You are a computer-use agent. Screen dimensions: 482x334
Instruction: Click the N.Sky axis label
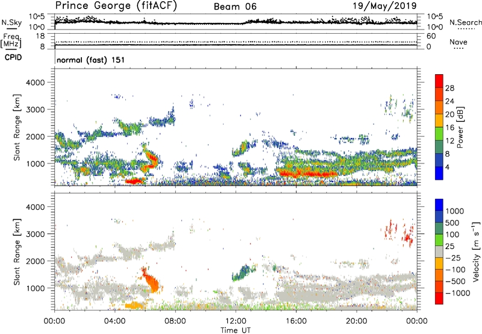click(x=11, y=22)
